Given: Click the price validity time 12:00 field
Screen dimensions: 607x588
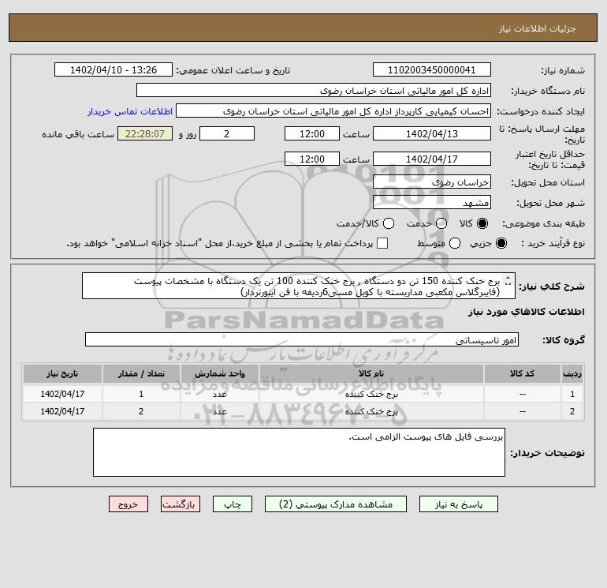Looking at the screenshot, I should [x=312, y=159].
